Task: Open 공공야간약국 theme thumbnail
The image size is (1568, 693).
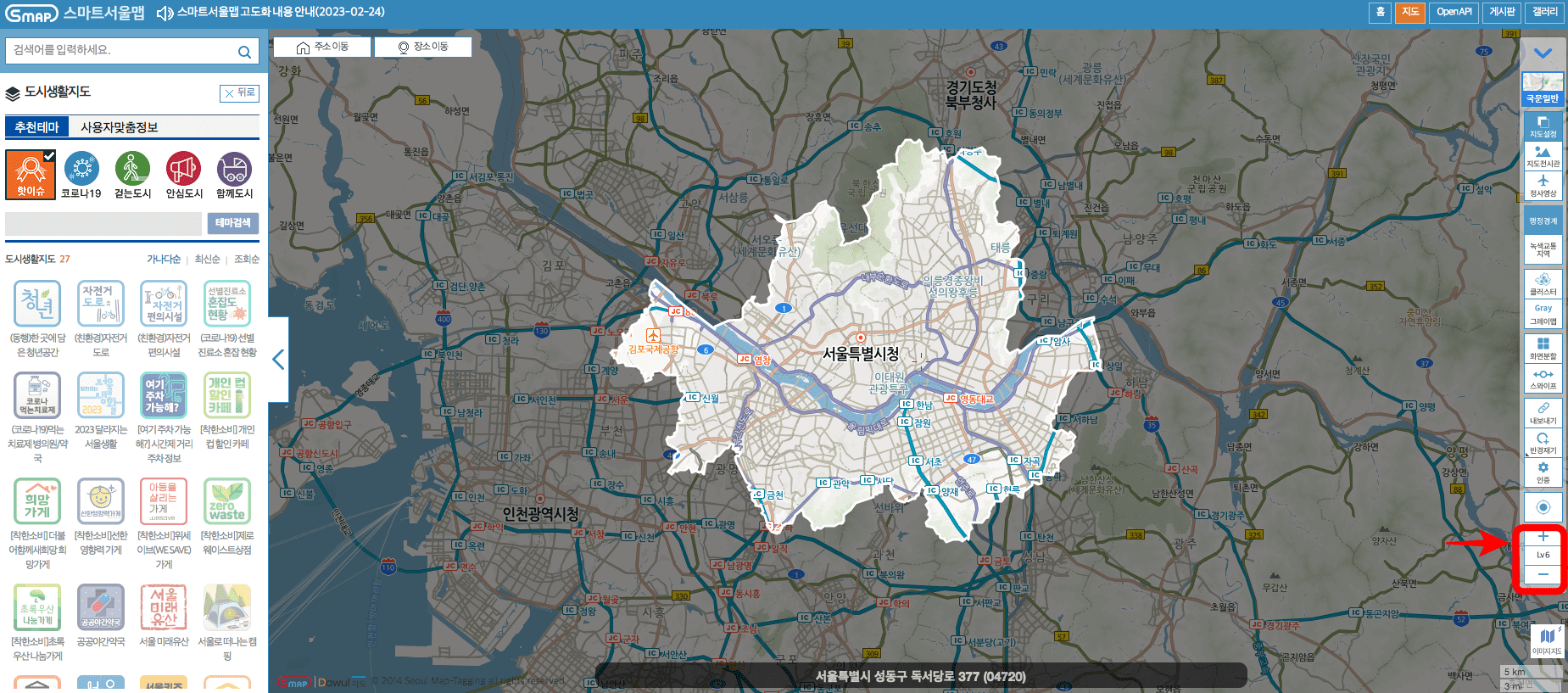Action: pos(101,607)
